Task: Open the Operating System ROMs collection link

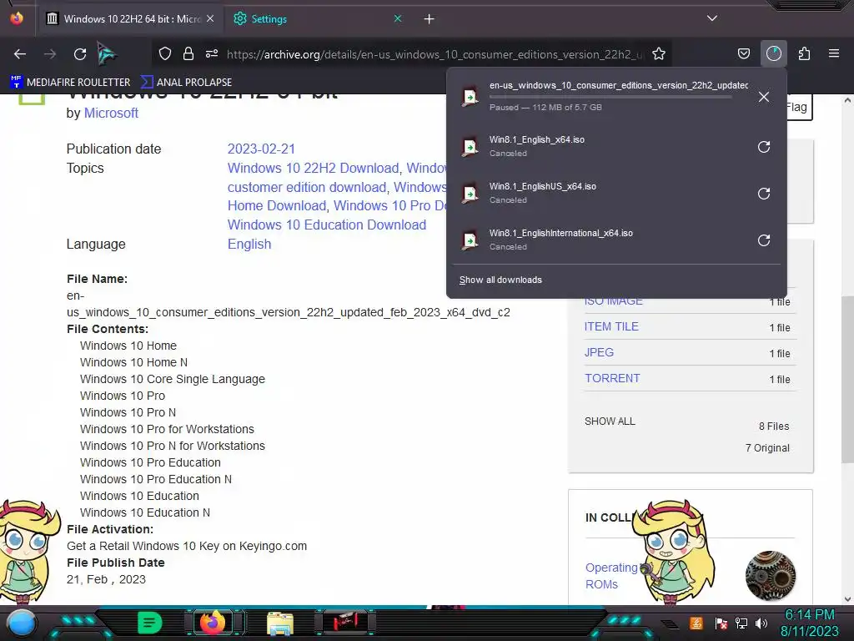Action: 611,576
